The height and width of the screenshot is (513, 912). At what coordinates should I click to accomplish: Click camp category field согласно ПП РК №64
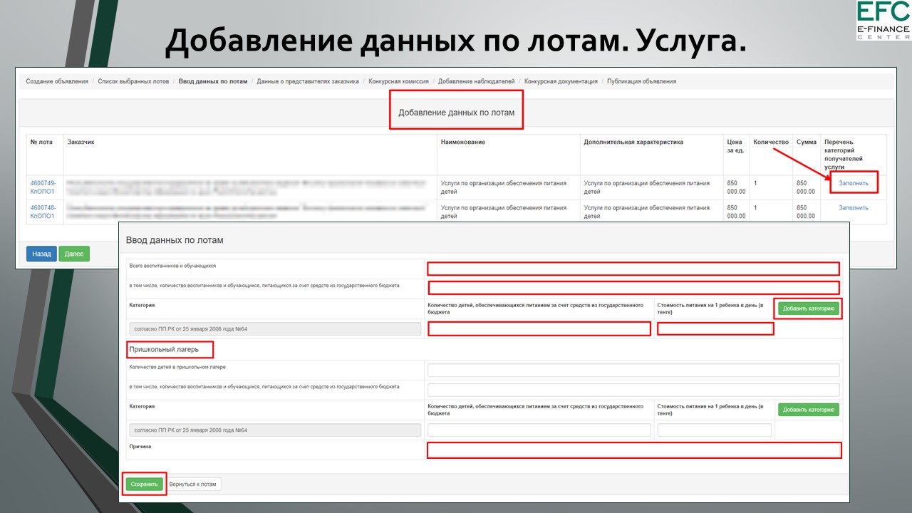(x=275, y=430)
